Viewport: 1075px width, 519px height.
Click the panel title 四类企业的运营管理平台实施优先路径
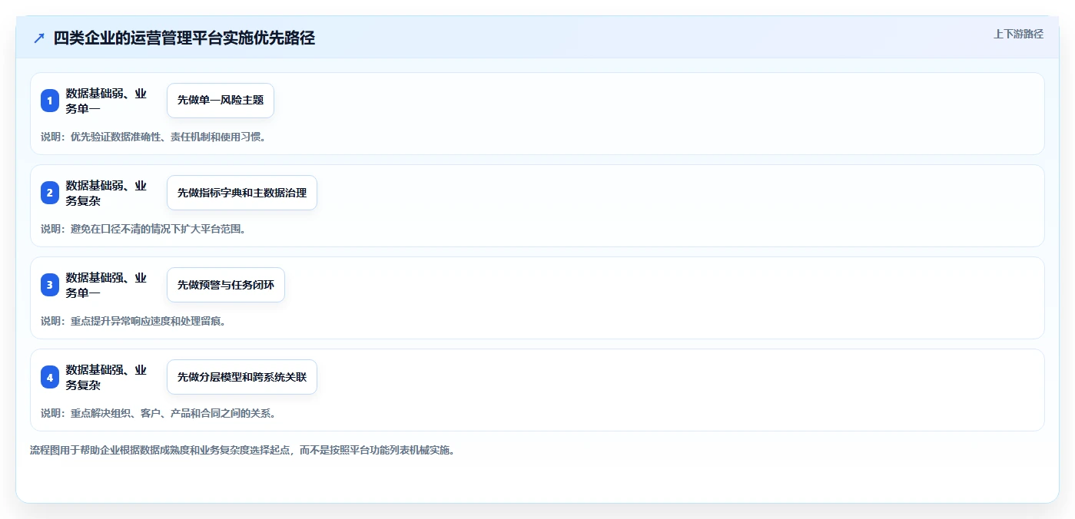pos(184,38)
